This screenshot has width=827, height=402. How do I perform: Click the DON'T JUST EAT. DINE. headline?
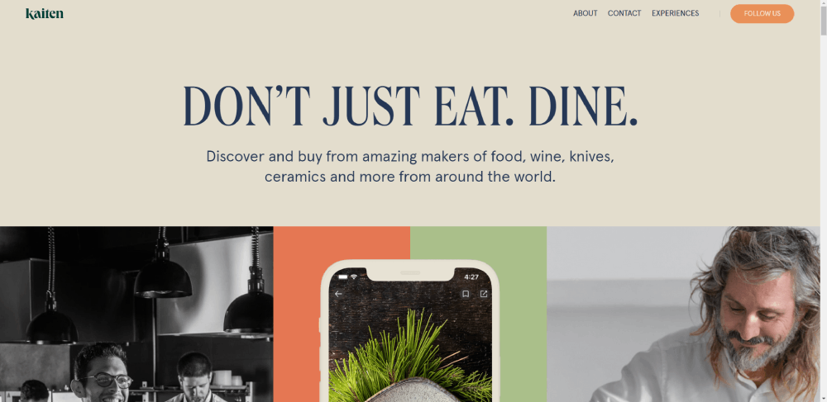click(x=410, y=106)
